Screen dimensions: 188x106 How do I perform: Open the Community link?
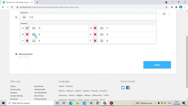click(x=15, y=90)
